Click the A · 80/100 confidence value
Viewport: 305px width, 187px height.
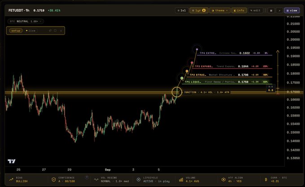click(66, 181)
